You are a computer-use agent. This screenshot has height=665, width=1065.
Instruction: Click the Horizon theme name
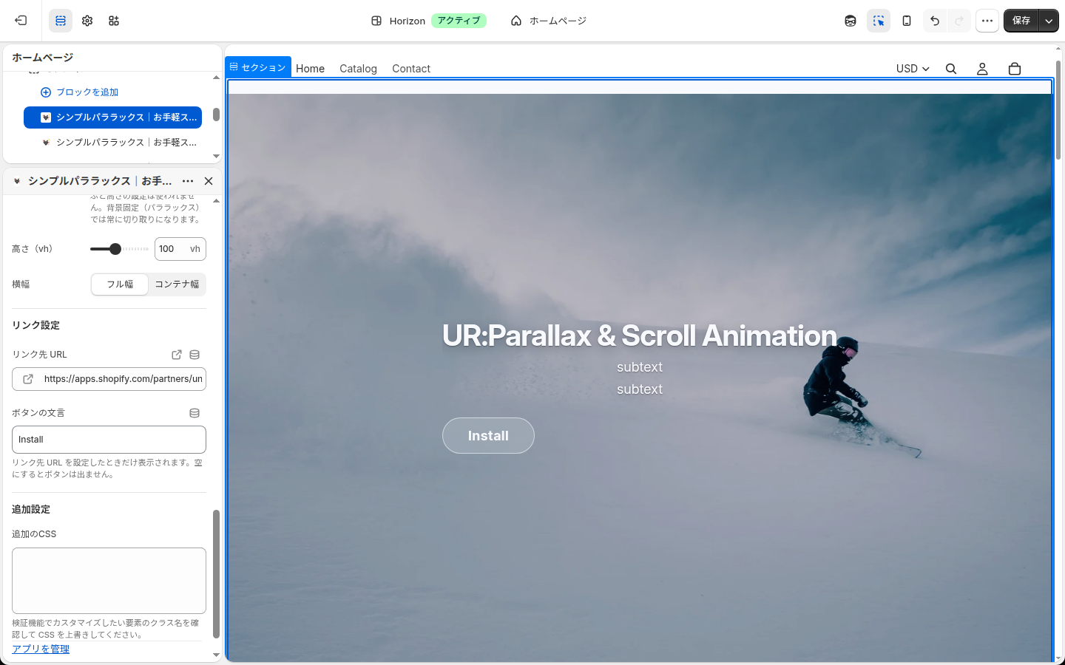(408, 21)
